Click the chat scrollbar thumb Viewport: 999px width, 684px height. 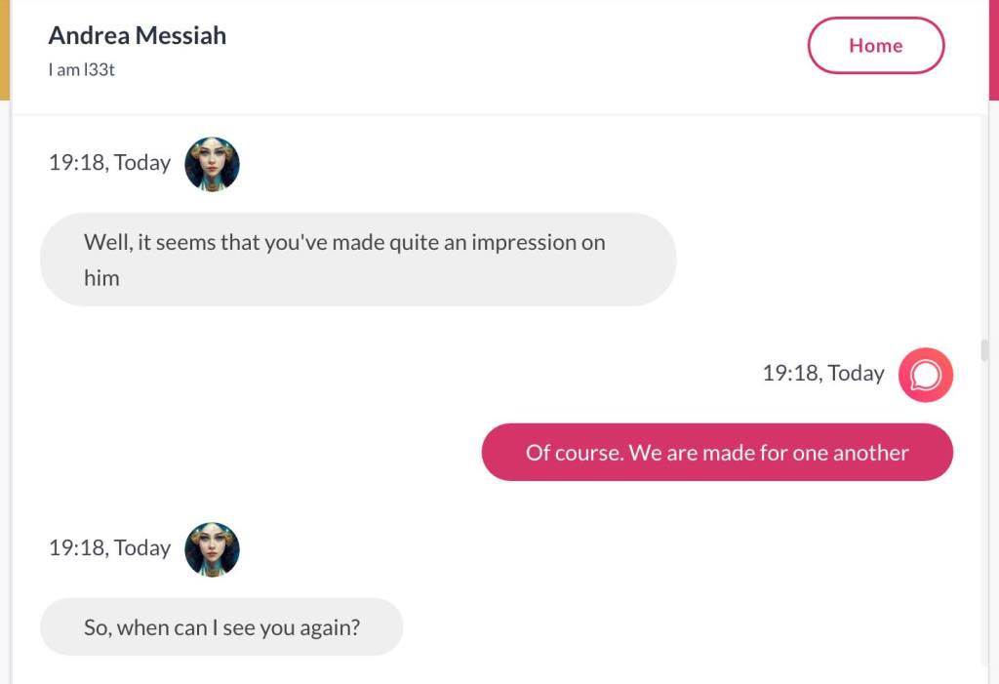click(984, 350)
